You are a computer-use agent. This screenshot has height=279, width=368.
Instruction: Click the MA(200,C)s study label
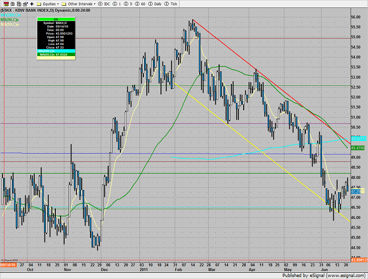(11, 15)
